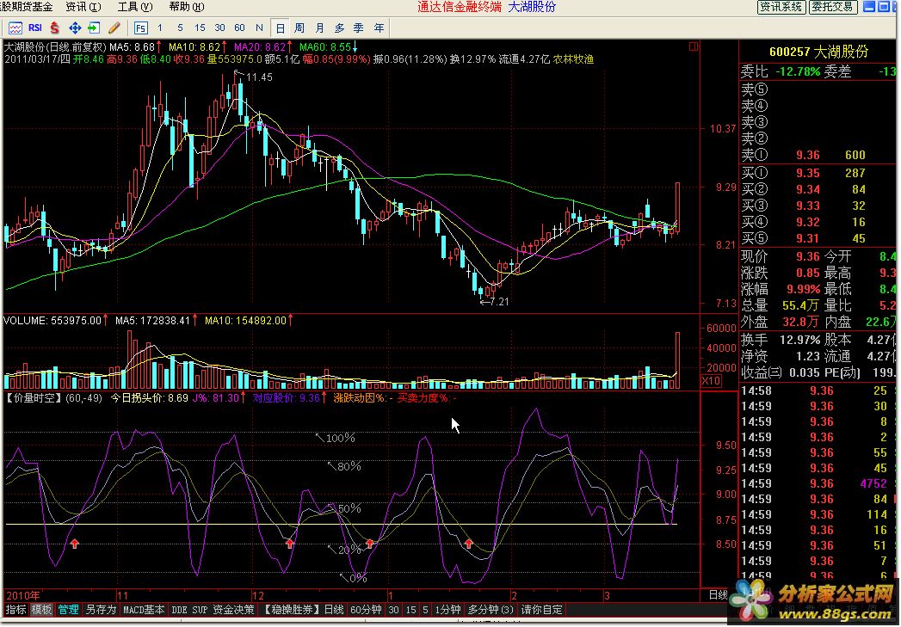Select weekly 周 period
This screenshot has width=901, height=627.
tap(299, 28)
